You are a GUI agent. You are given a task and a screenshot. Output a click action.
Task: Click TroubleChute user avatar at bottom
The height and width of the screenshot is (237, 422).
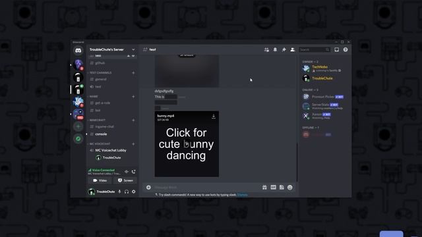pyautogui.click(x=92, y=192)
